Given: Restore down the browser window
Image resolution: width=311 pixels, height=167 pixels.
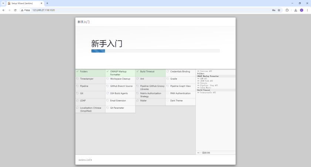Looking at the screenshot, I should (x=300, y=3).
